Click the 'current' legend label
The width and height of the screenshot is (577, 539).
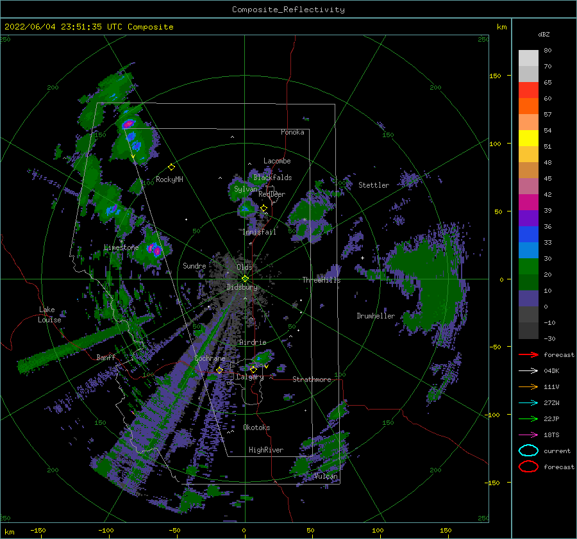click(557, 451)
